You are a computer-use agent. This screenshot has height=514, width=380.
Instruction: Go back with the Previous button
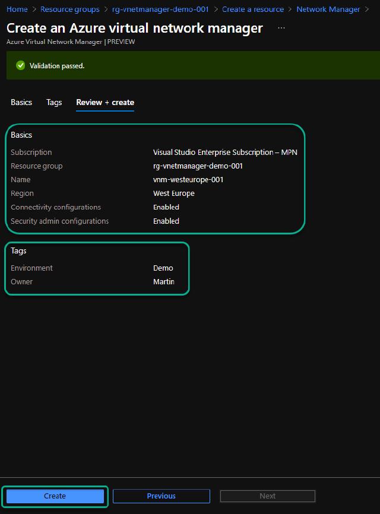click(x=161, y=496)
